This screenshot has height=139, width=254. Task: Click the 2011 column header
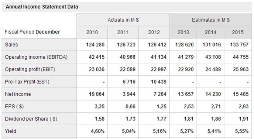(123, 32)
